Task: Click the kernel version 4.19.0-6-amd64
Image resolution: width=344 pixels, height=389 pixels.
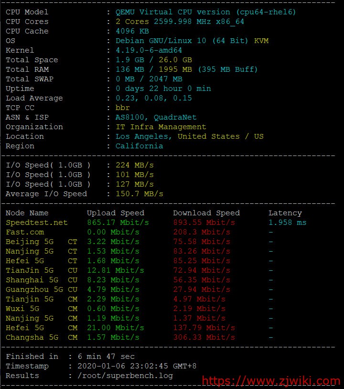Action: coord(149,50)
